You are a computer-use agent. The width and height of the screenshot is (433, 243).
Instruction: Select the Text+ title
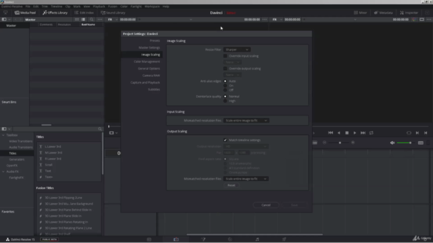point(49,177)
